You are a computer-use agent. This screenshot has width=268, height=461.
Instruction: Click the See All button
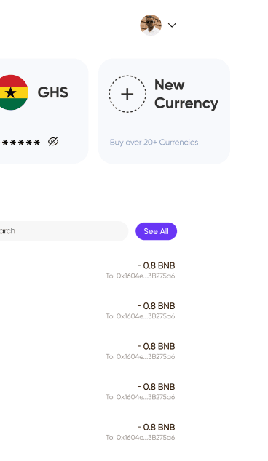156,231
